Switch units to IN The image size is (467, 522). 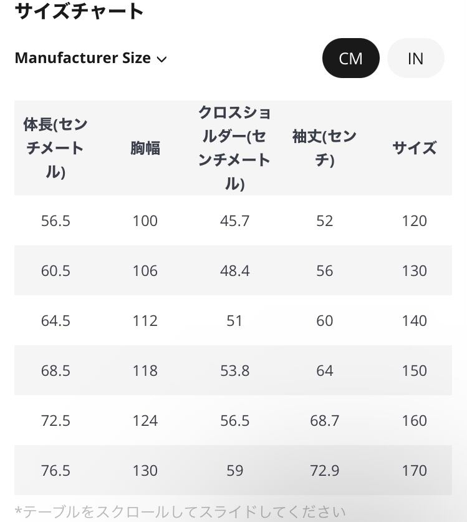(415, 58)
